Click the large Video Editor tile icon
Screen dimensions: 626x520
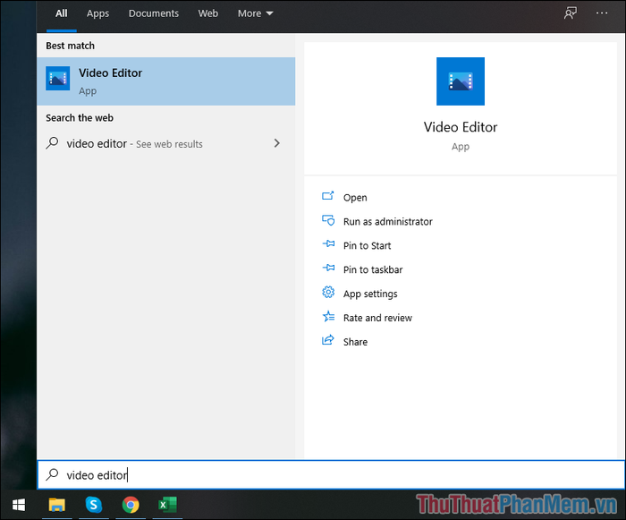[x=461, y=81]
